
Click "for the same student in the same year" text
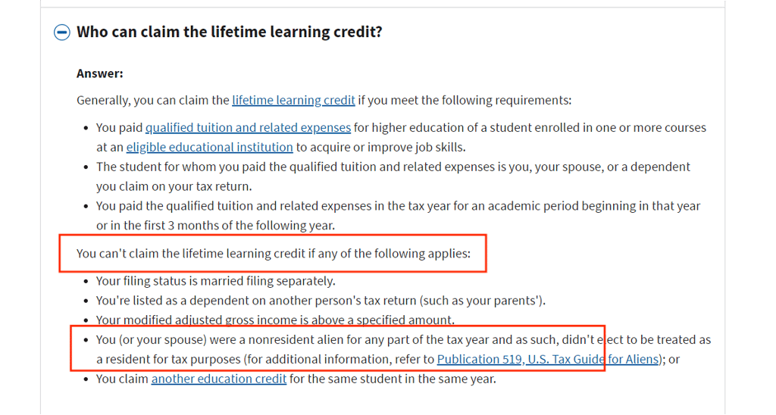tap(393, 379)
